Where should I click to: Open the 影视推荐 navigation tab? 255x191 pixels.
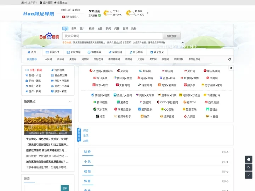74,52
